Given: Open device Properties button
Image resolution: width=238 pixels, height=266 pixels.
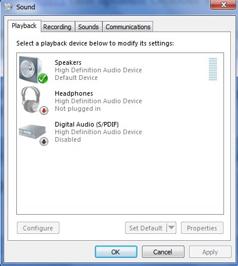Looking at the screenshot, I should tap(202, 228).
